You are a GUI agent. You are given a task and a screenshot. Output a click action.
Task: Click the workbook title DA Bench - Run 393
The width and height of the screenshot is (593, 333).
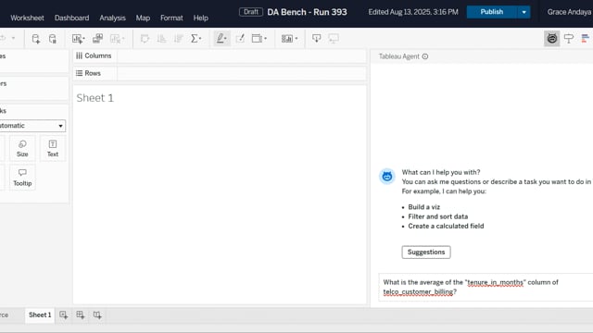tap(307, 12)
